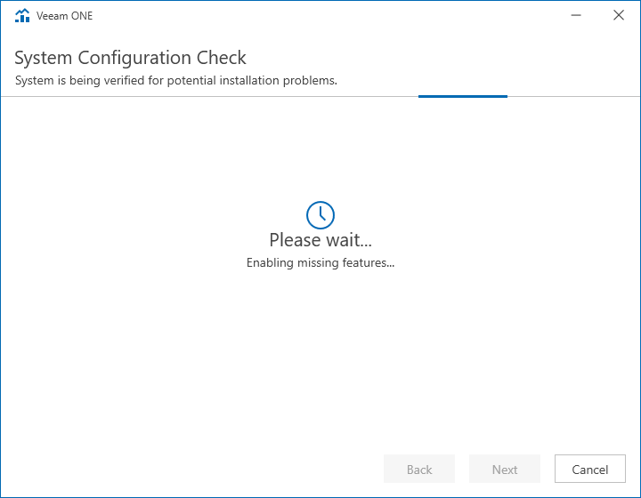Click empty space left of Back button

tap(192, 469)
